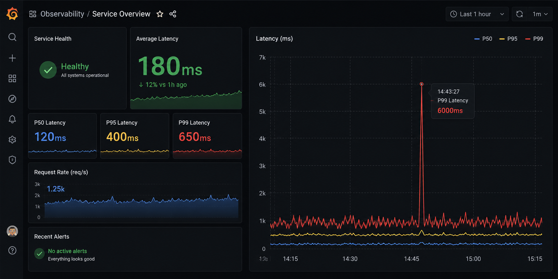Image resolution: width=558 pixels, height=279 pixels.
Task: Click the No active alerts checkmark icon
Action: (39, 254)
